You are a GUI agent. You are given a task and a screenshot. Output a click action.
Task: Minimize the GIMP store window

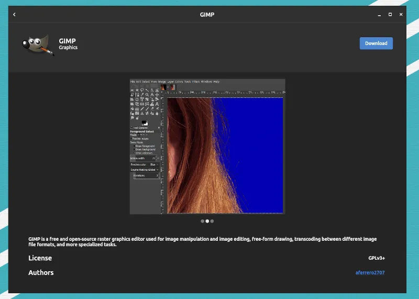[x=379, y=15]
